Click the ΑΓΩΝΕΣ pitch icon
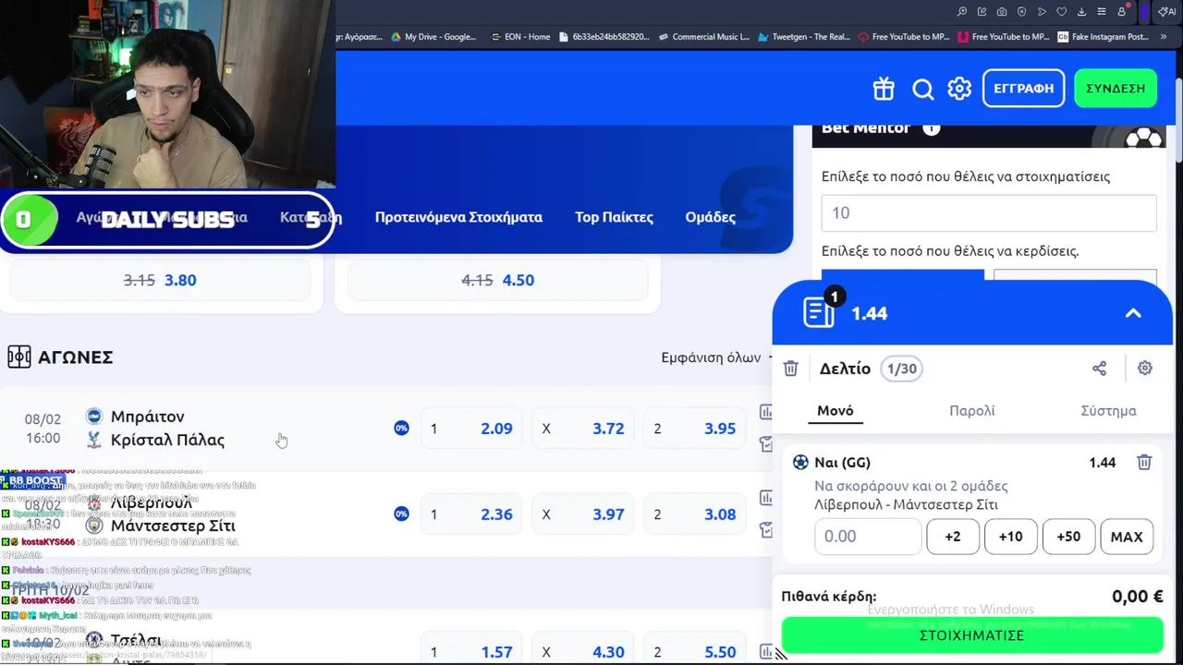Screen dimensions: 1183x665 click(x=18, y=357)
